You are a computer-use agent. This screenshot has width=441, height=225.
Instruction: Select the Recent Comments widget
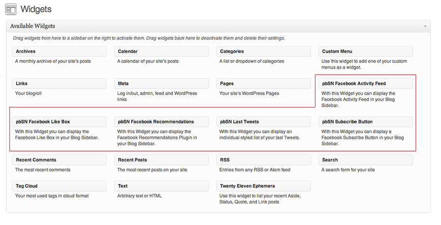(59, 160)
